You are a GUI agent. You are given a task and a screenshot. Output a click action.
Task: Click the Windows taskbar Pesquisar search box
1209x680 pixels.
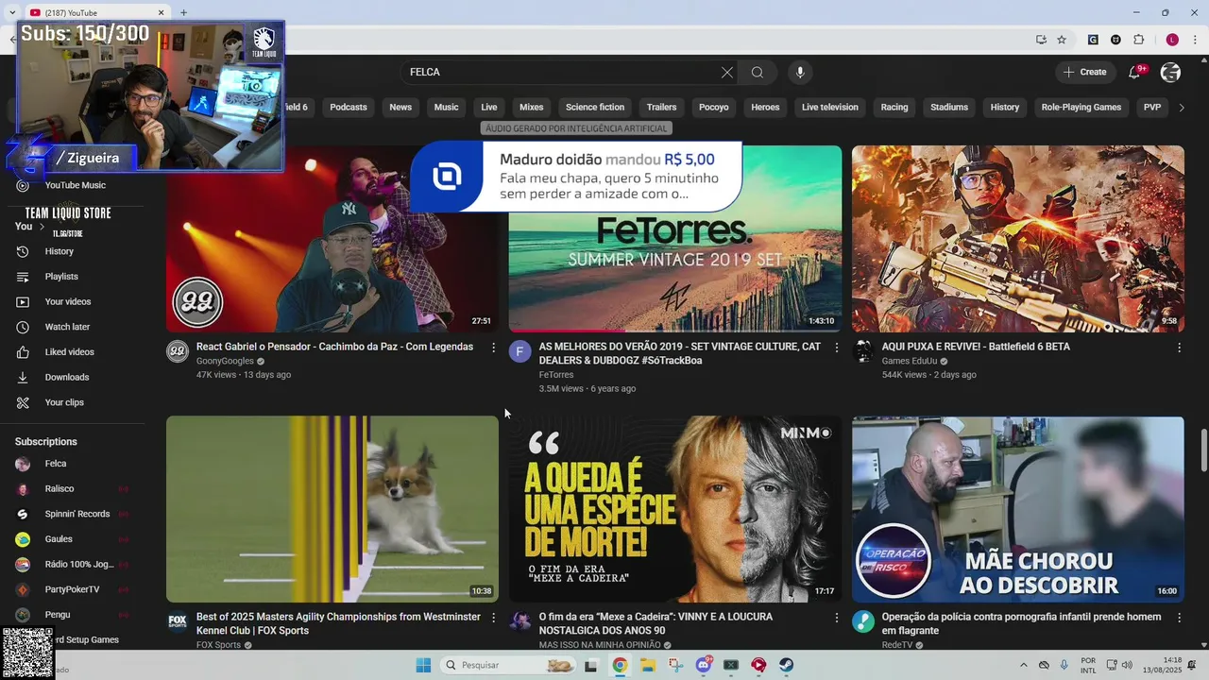pos(507,665)
